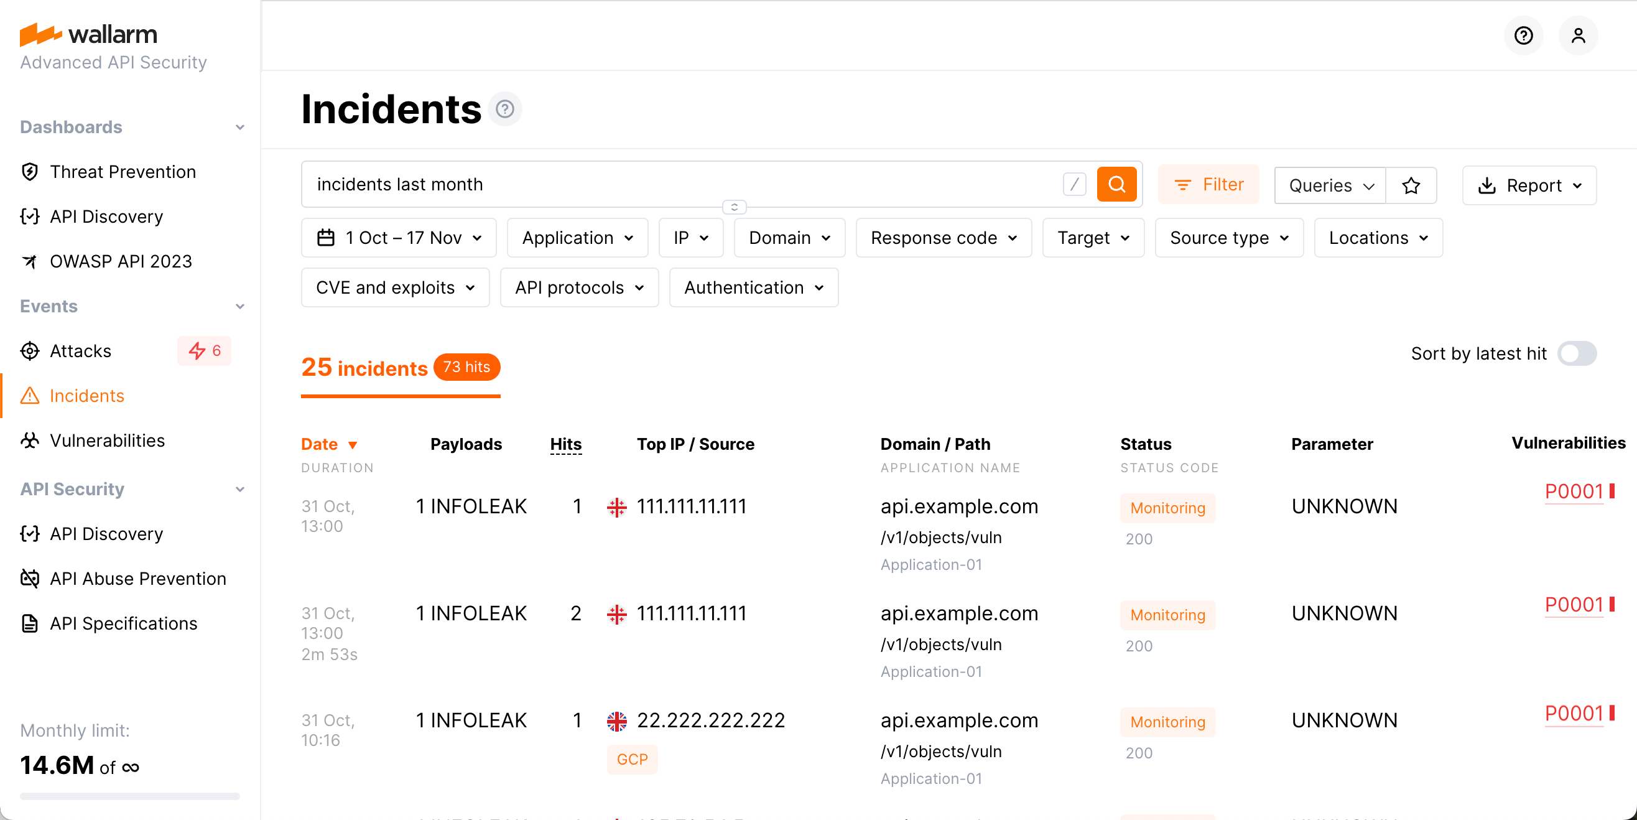Viewport: 1637px width, 820px height.
Task: Run the search with the magnifier icon
Action: (x=1116, y=184)
